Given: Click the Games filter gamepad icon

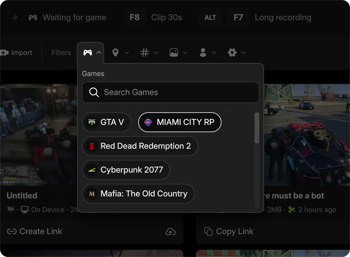Looking at the screenshot, I should tap(88, 53).
